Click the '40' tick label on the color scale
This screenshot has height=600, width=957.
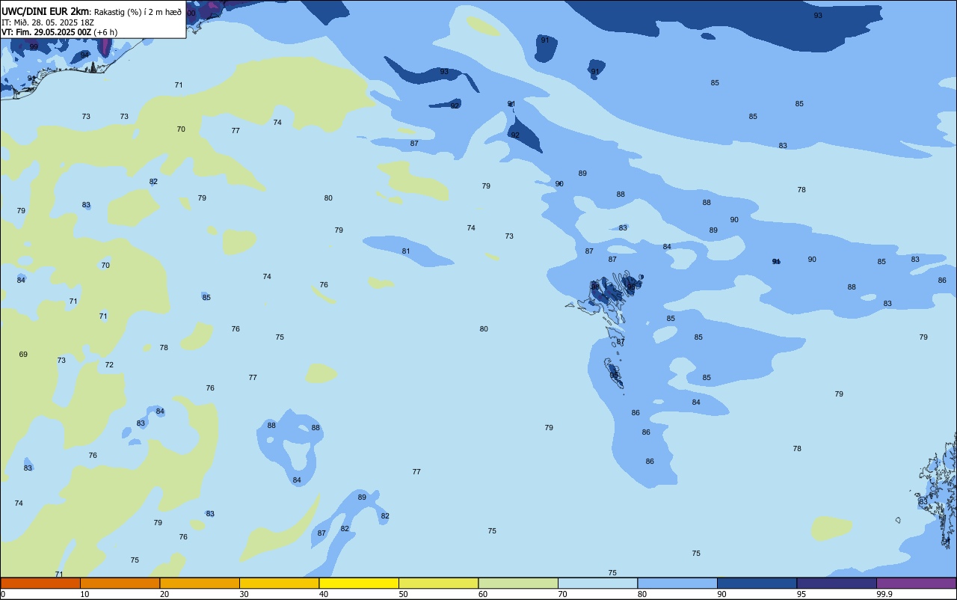324,594
